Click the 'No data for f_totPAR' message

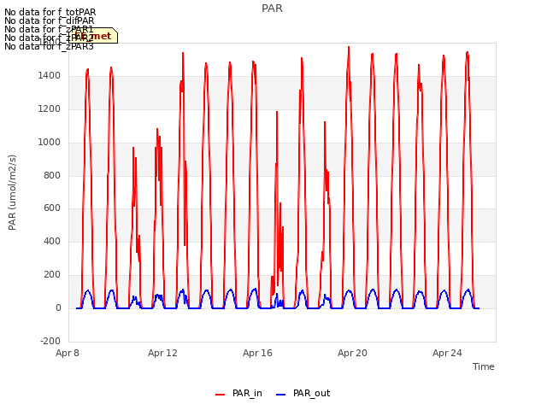click(50, 13)
